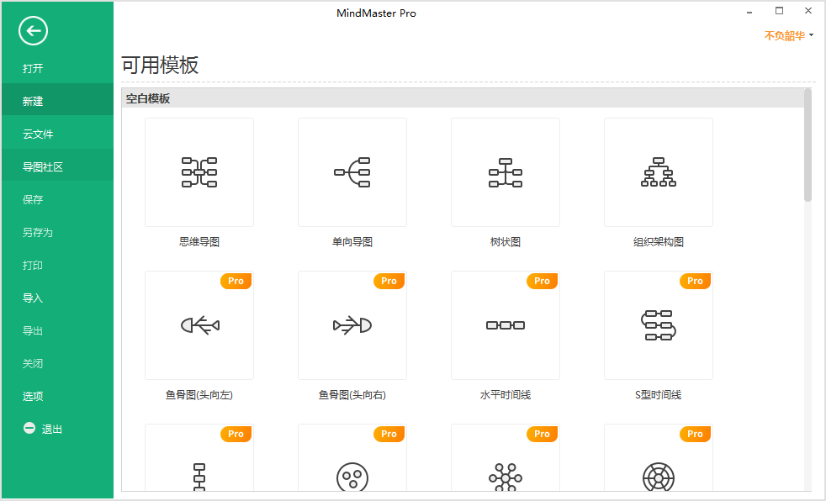The width and height of the screenshot is (826, 501).
Task: Pick the S型时间线 template icon
Action: [x=659, y=325]
